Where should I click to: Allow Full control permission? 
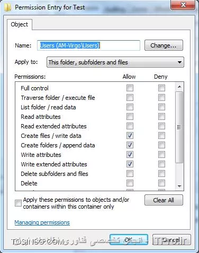click(130, 88)
